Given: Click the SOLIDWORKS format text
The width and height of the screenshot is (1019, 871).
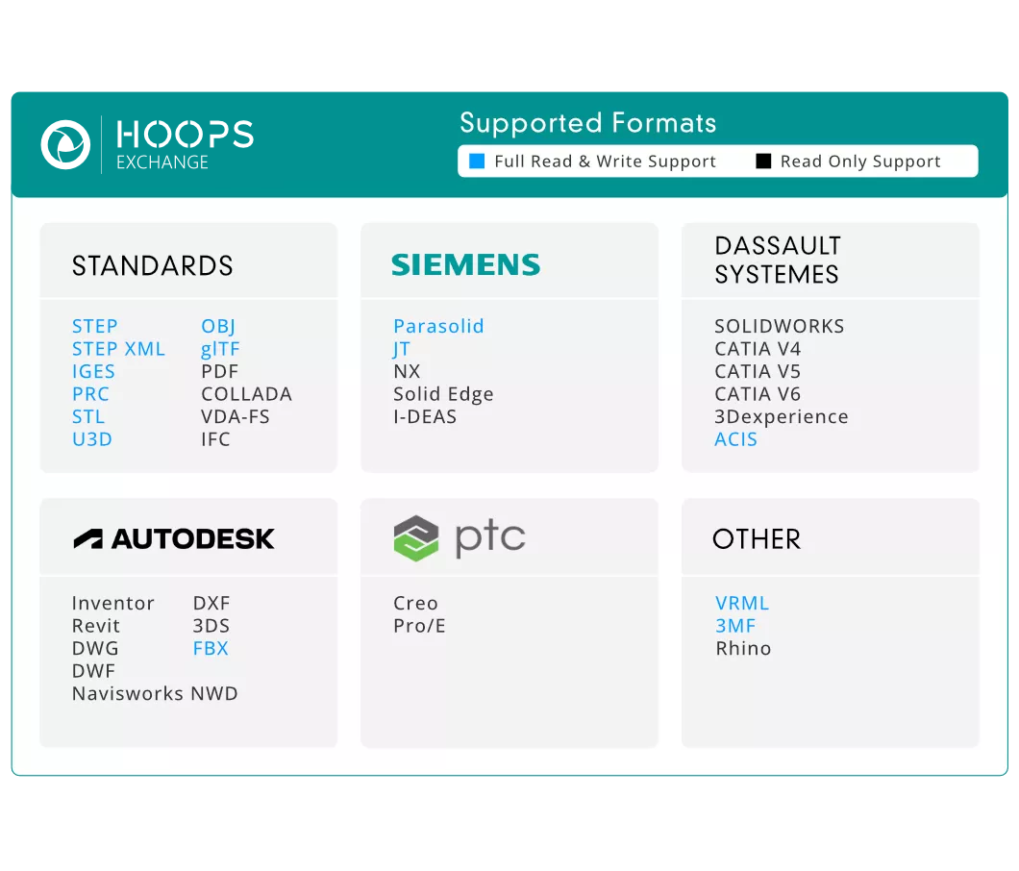Looking at the screenshot, I should pos(779,326).
